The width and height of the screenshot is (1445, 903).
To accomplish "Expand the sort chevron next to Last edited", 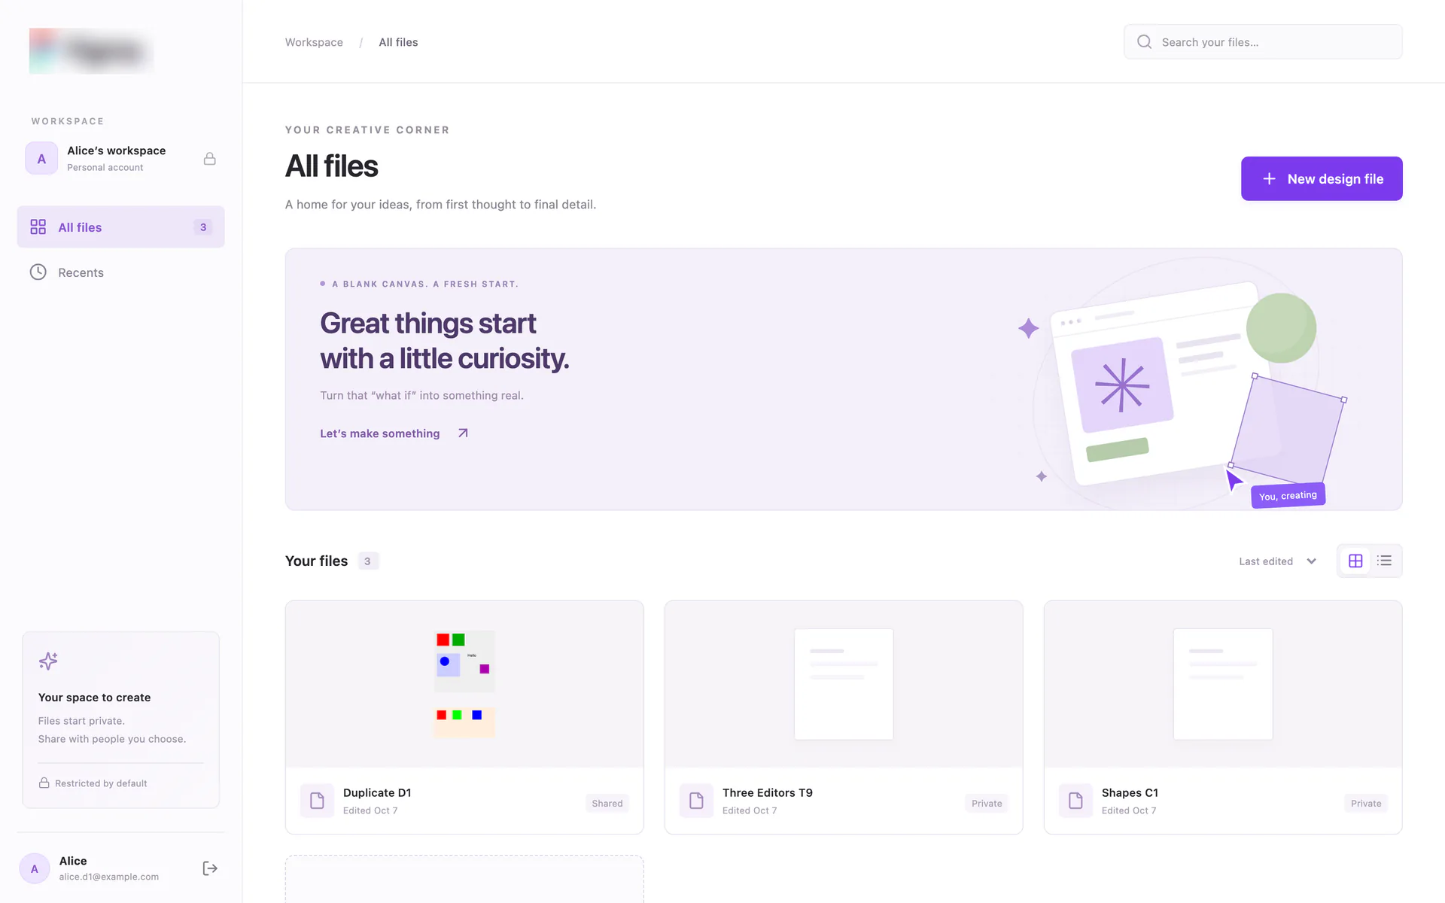I will pyautogui.click(x=1312, y=561).
